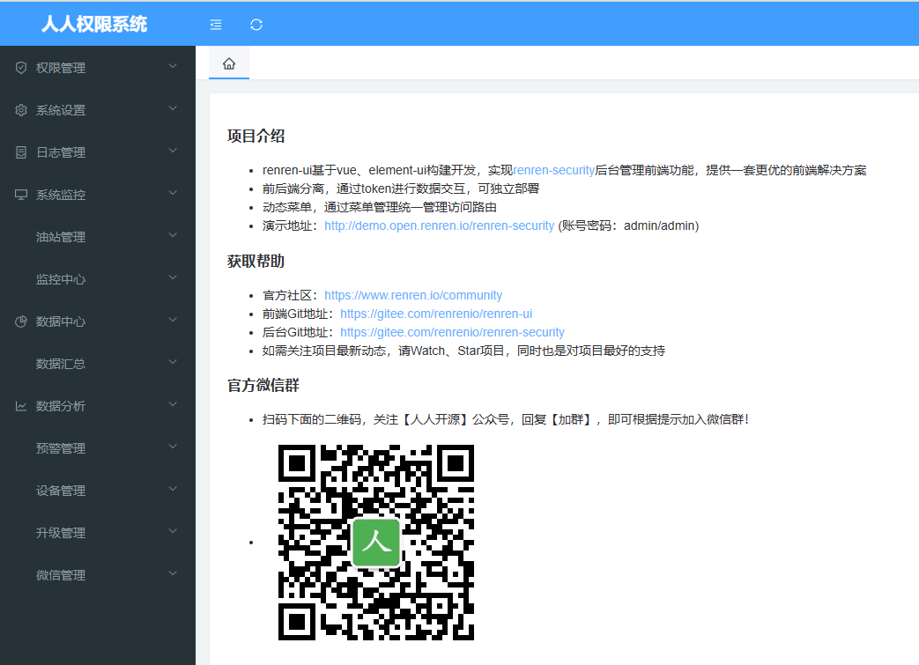Image resolution: width=919 pixels, height=665 pixels.
Task: Click the shield icon beside 权限管理
Action: pos(21,68)
